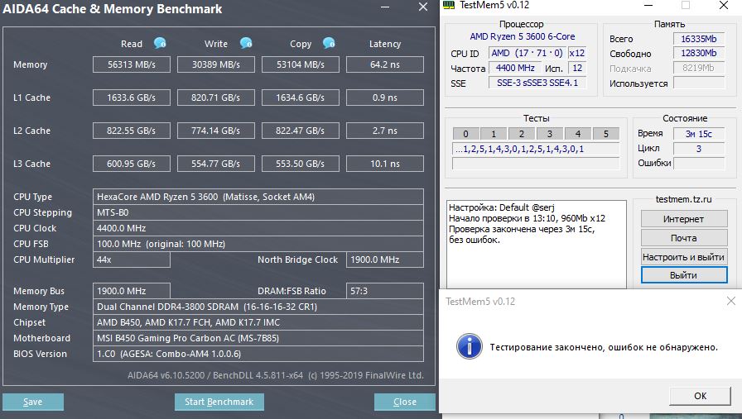Select test box 3 in Тесты
742x419 pixels.
click(549, 134)
